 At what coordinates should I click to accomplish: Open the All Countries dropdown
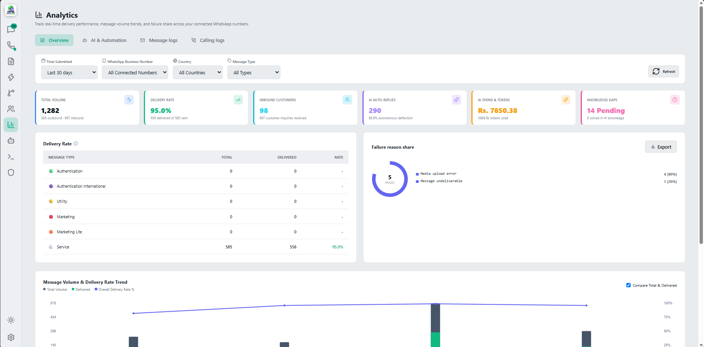(198, 72)
